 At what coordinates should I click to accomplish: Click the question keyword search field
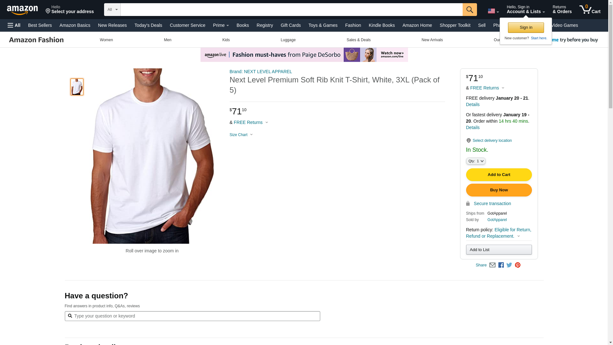click(192, 316)
